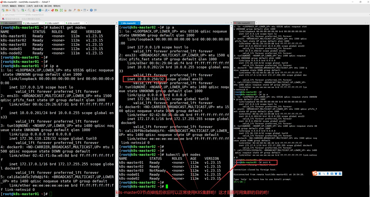Close the k8s-master02 tab

138,23
